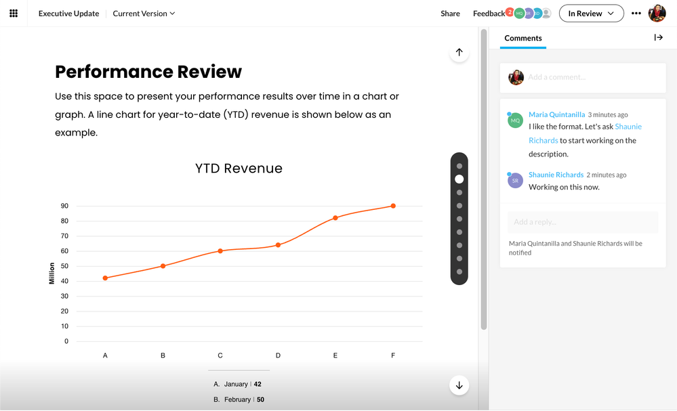Focus the Add a reply field
Viewport: 677px width, 411px height.
coord(583,222)
